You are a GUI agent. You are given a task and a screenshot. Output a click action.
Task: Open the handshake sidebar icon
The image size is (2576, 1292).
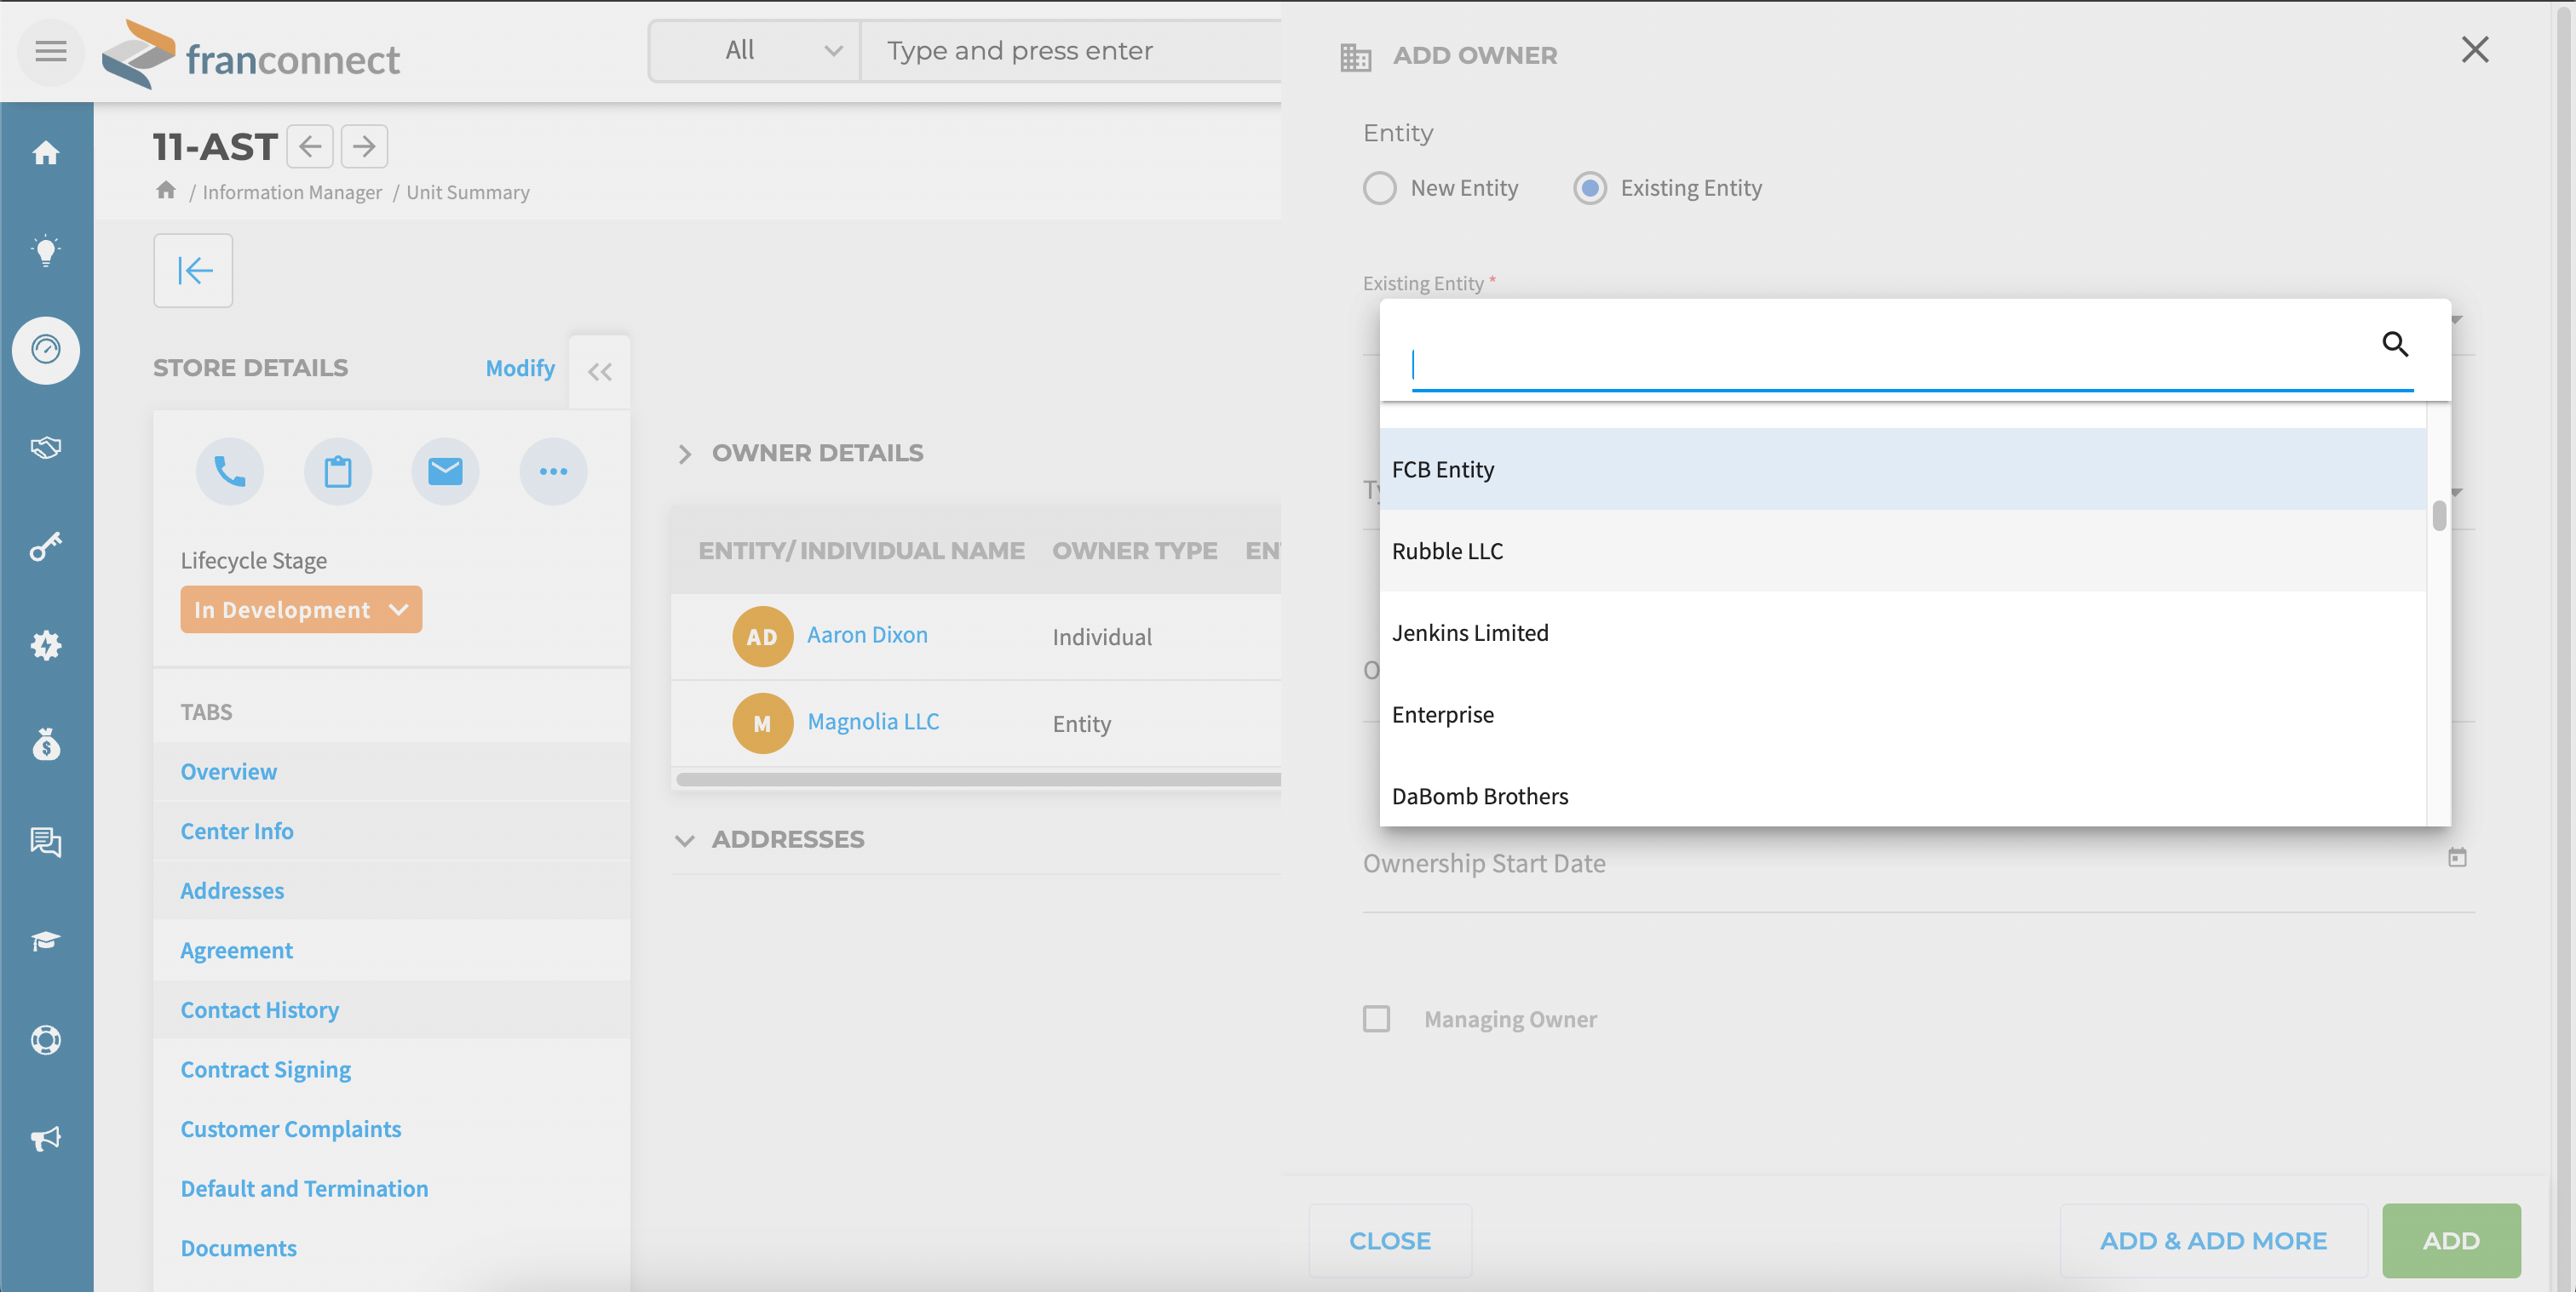point(46,448)
